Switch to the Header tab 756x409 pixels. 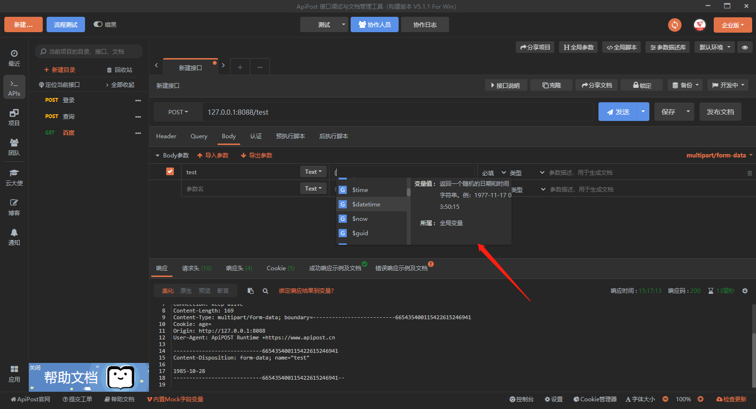pyautogui.click(x=166, y=136)
